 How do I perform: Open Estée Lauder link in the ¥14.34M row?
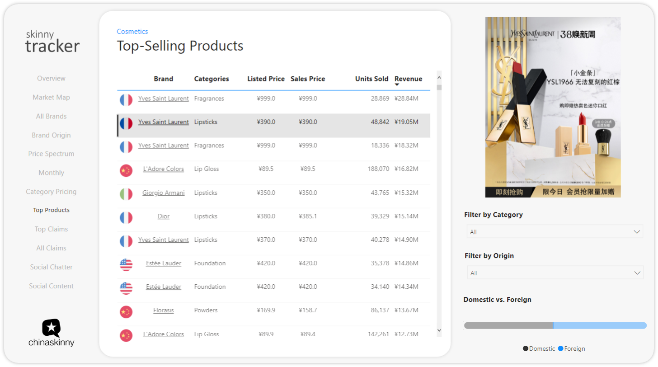[x=164, y=287]
